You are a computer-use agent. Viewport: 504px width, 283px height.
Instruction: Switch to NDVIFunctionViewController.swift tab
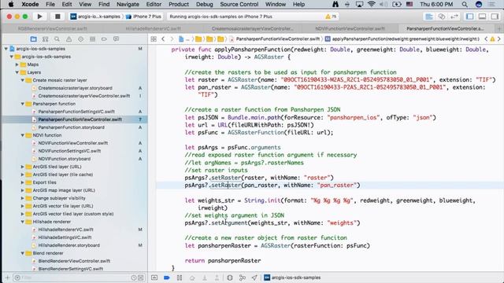coord(350,28)
